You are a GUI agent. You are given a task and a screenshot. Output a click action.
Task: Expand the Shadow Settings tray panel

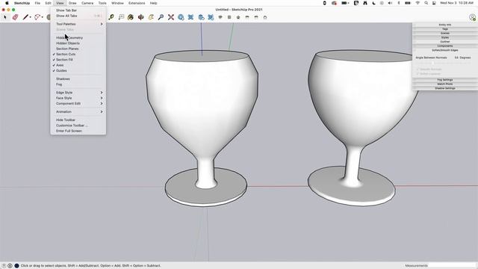445,88
